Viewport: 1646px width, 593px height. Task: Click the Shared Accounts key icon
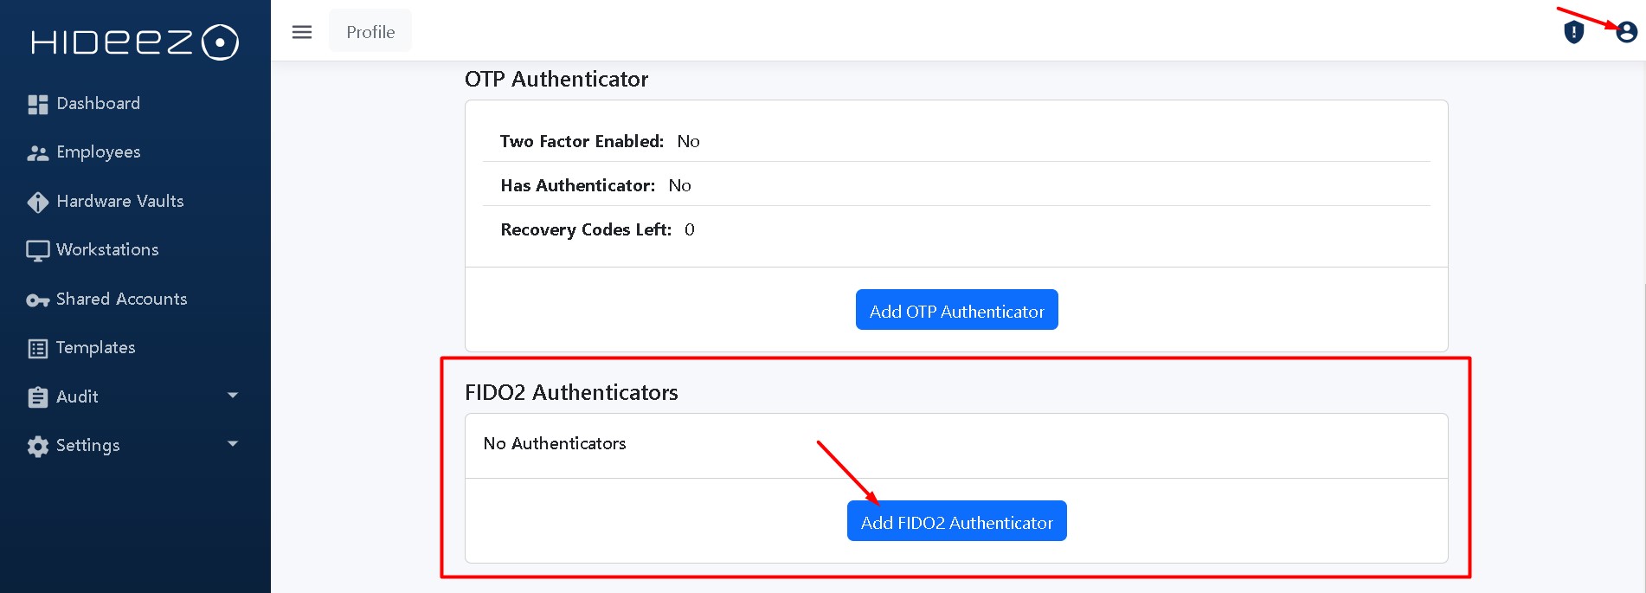[x=37, y=300]
